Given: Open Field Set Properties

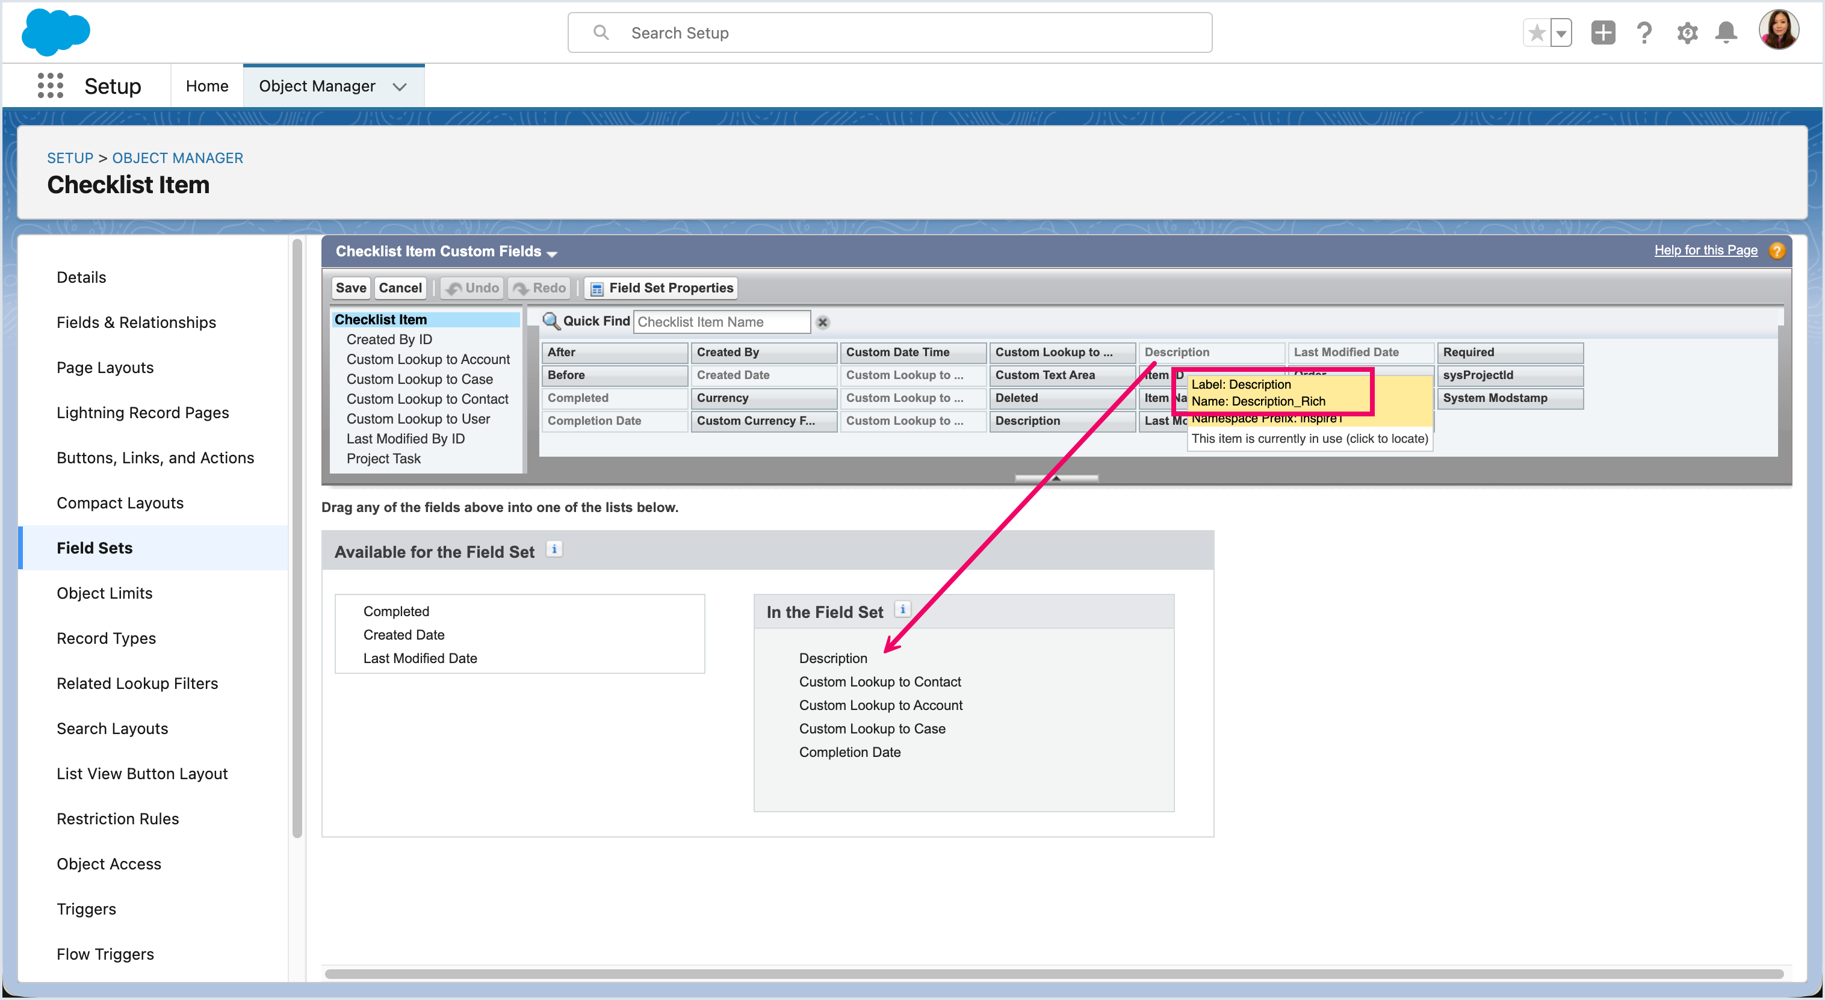Looking at the screenshot, I should pos(661,288).
